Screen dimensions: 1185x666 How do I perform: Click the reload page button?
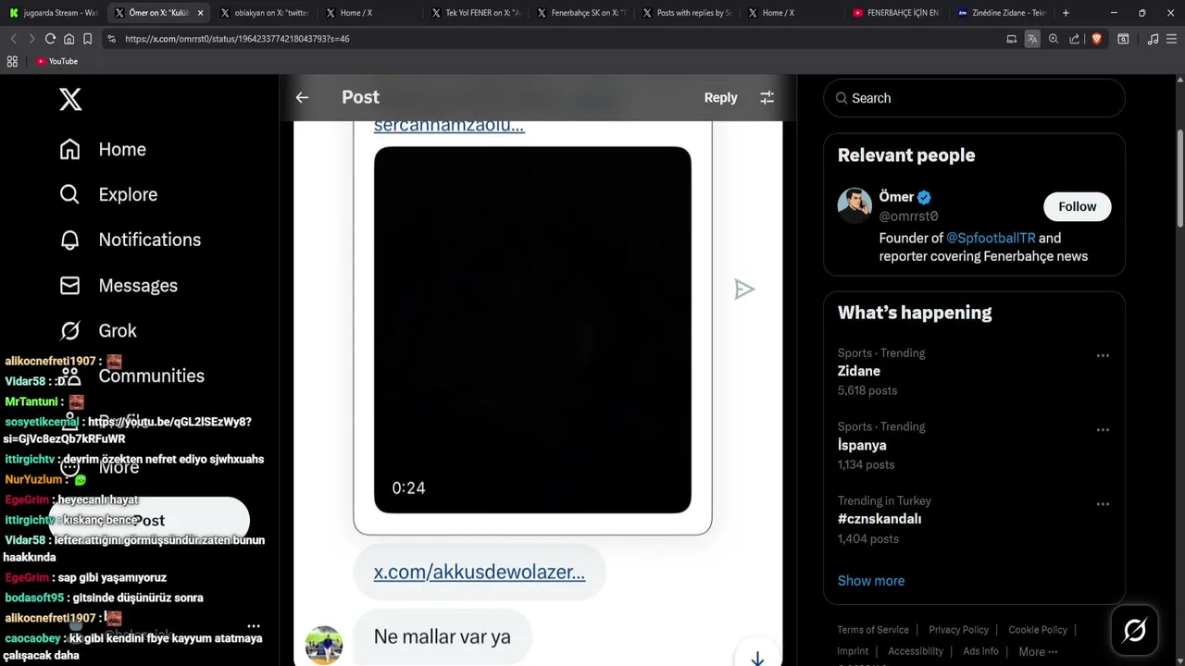tap(50, 39)
